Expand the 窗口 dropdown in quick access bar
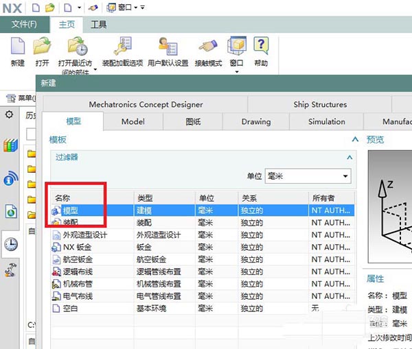Screen dimensions: 412x349 pos(136,8)
